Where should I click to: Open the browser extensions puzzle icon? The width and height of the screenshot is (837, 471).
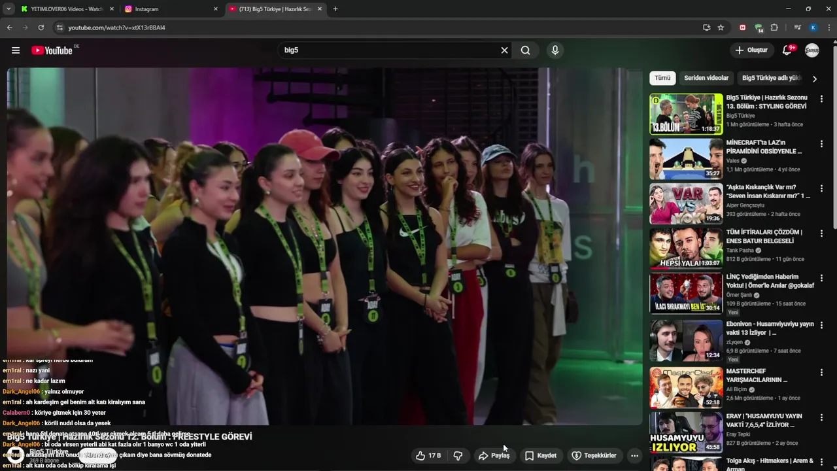[774, 27]
